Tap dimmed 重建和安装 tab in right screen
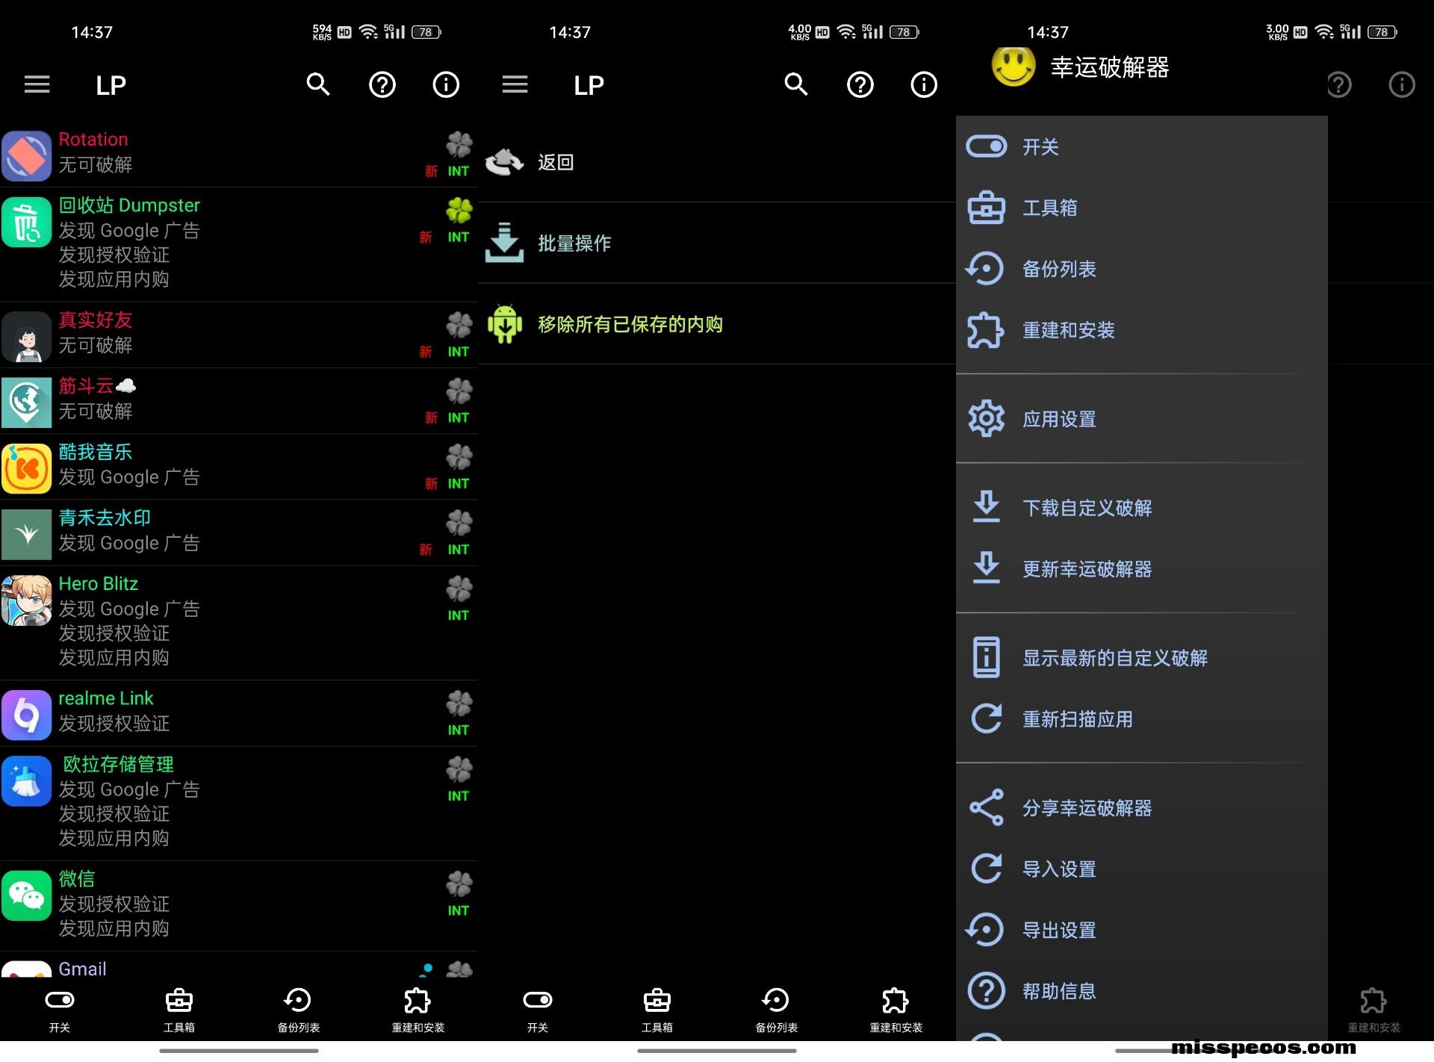This screenshot has width=1434, height=1062. [x=1374, y=1010]
